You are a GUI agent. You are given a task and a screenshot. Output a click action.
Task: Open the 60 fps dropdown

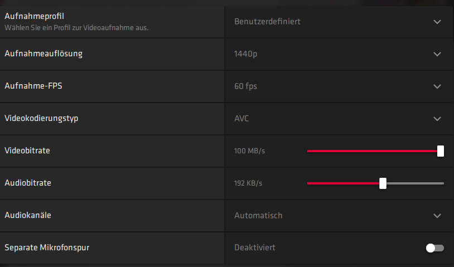[246, 86]
